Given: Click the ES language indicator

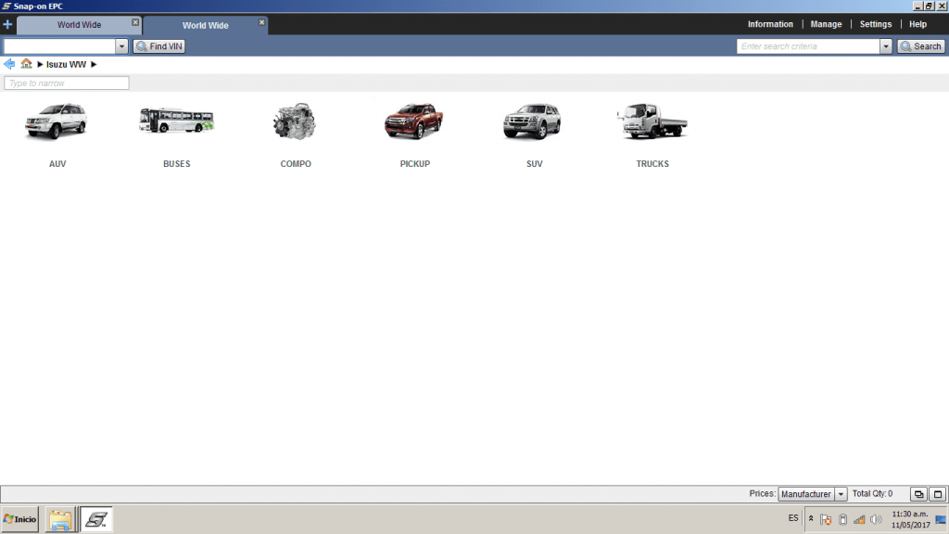Looking at the screenshot, I should coord(793,518).
